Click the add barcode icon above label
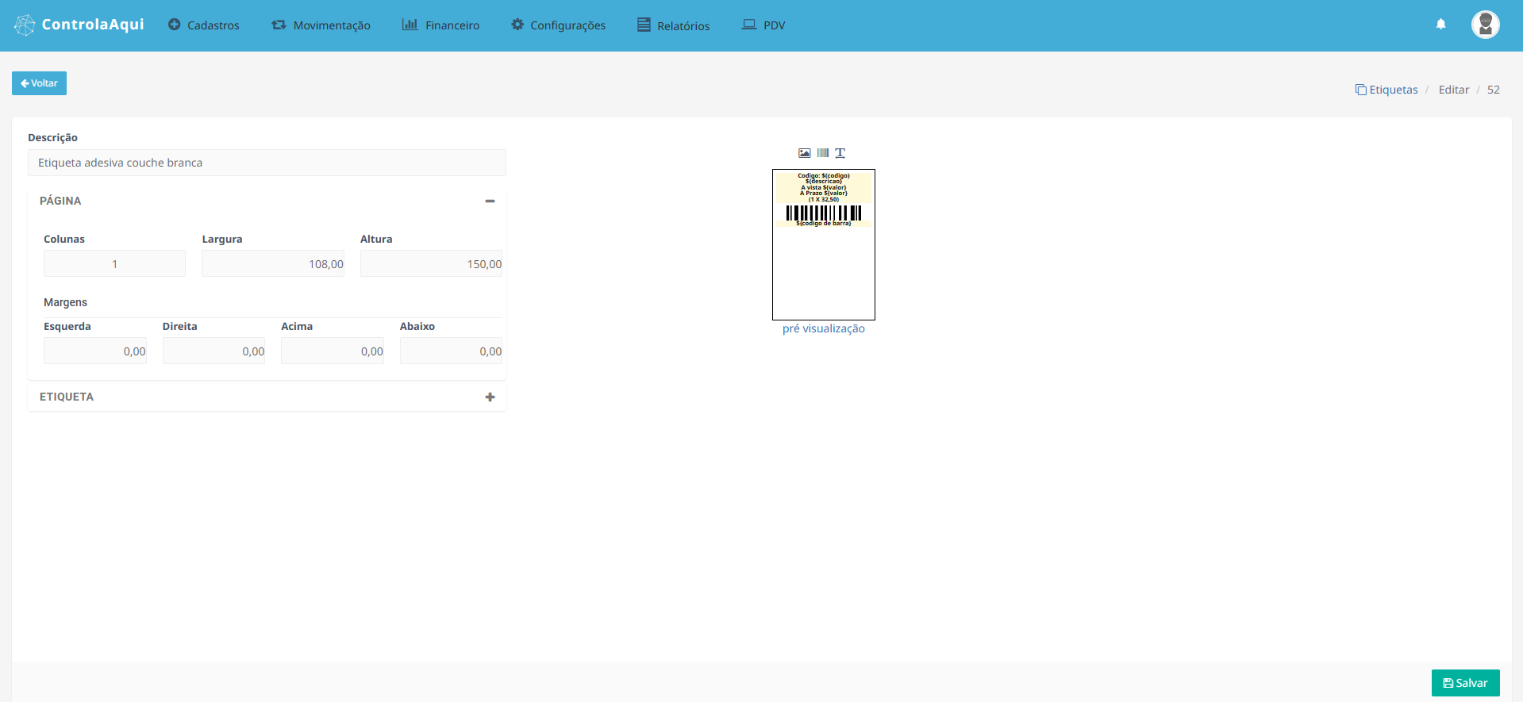 (x=822, y=153)
